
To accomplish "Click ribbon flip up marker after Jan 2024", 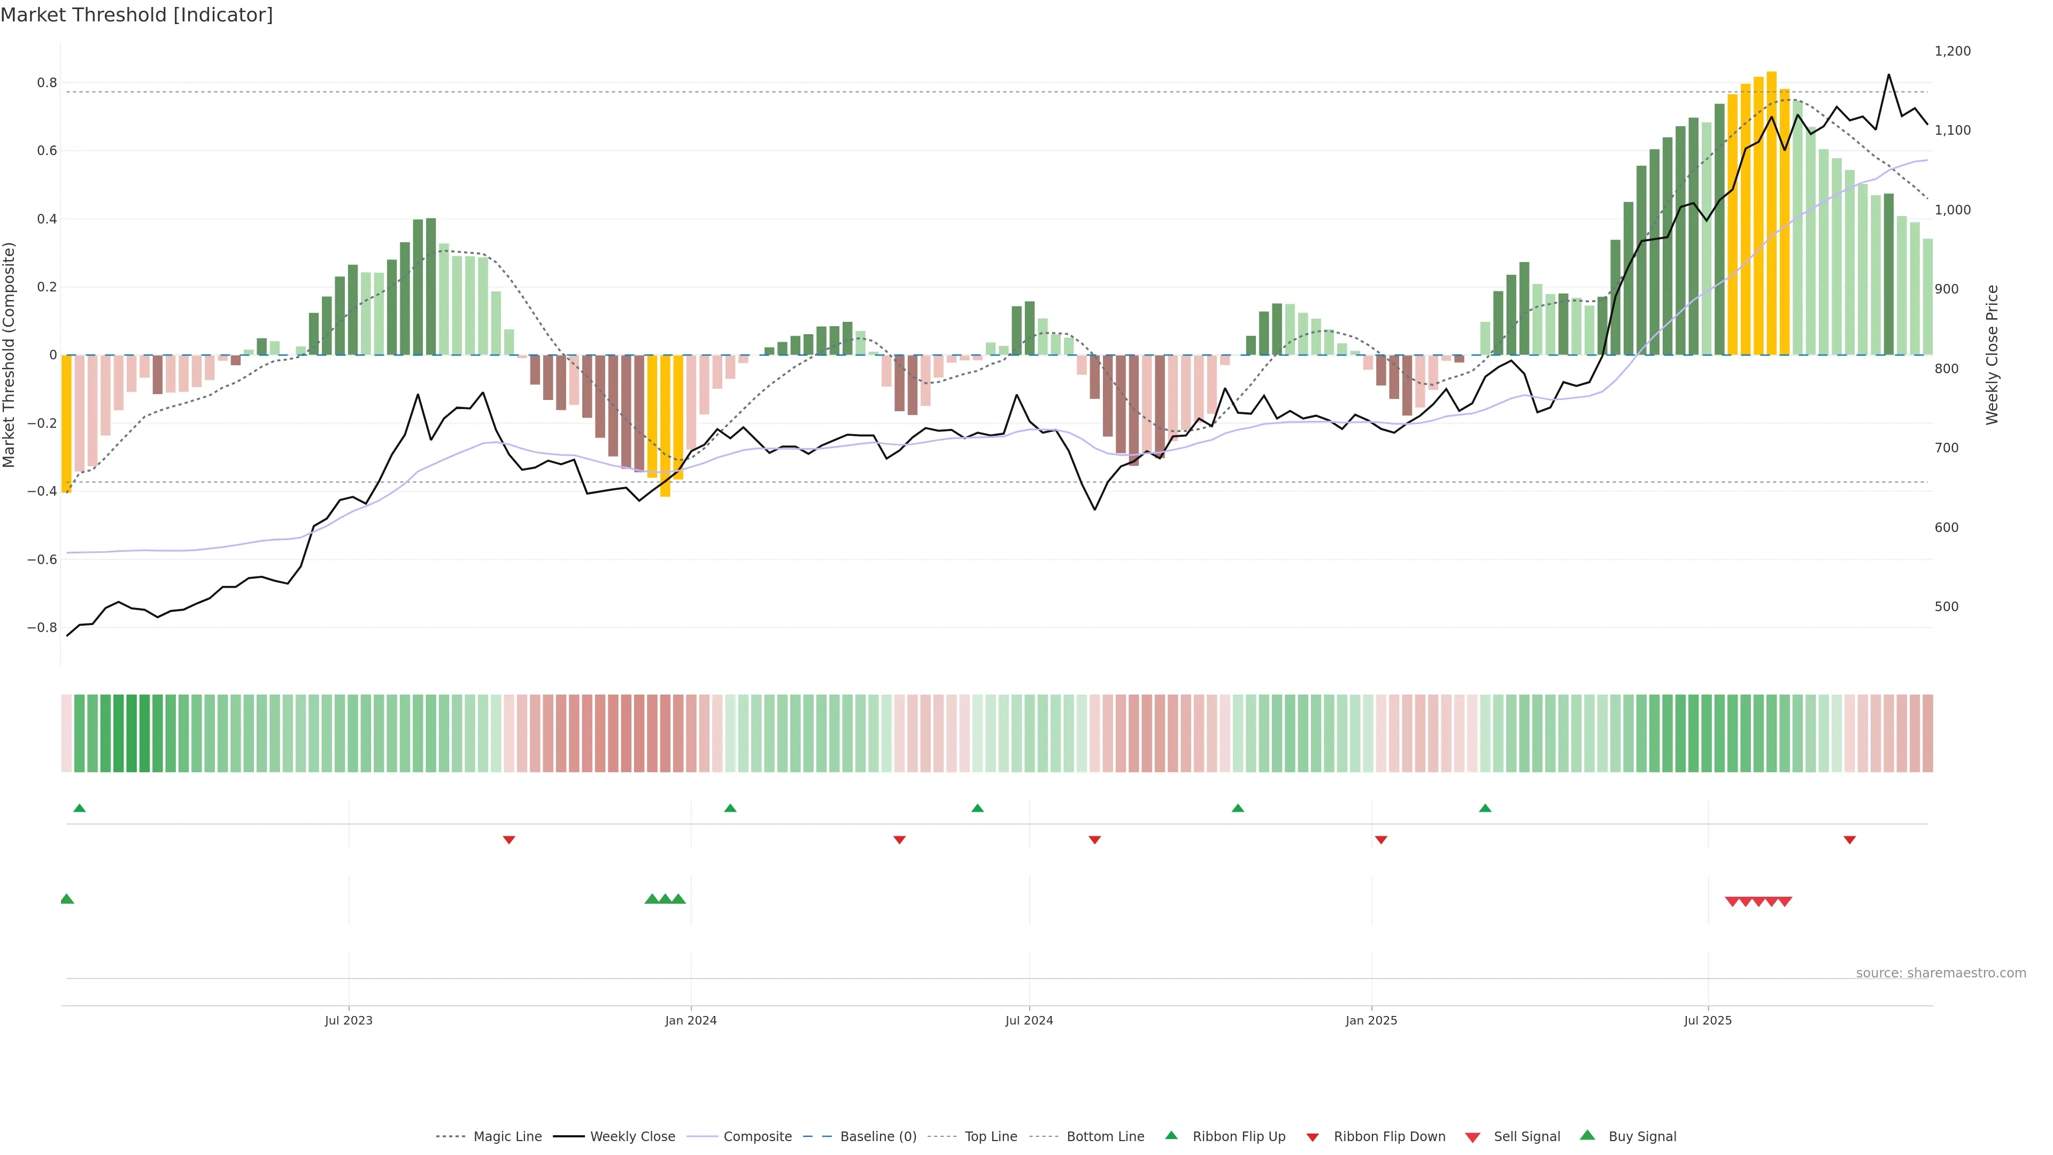I will point(730,808).
